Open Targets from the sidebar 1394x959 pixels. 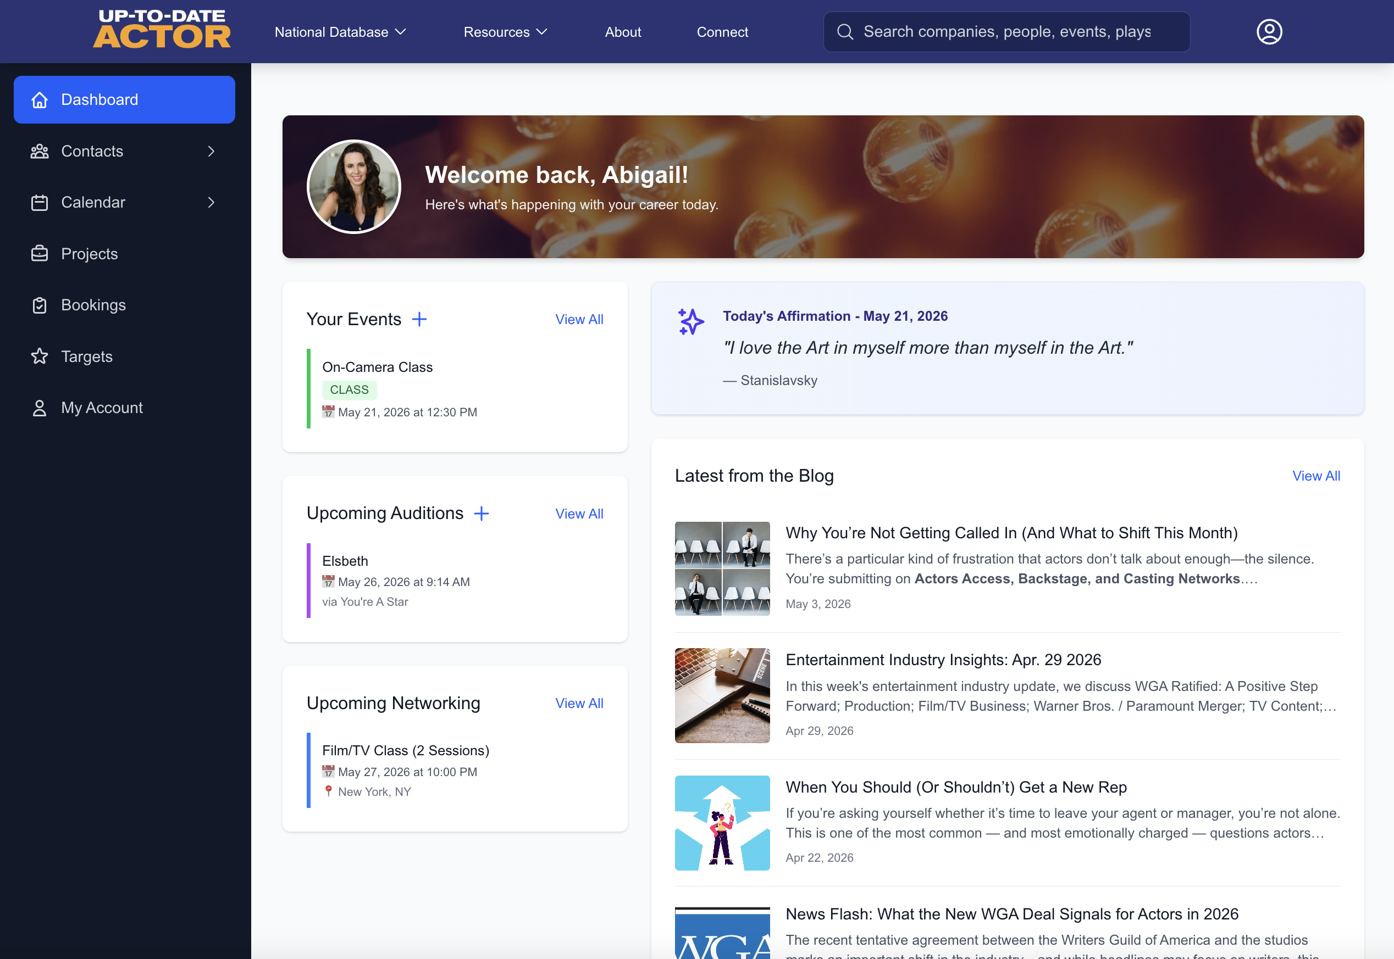pyautogui.click(x=124, y=356)
